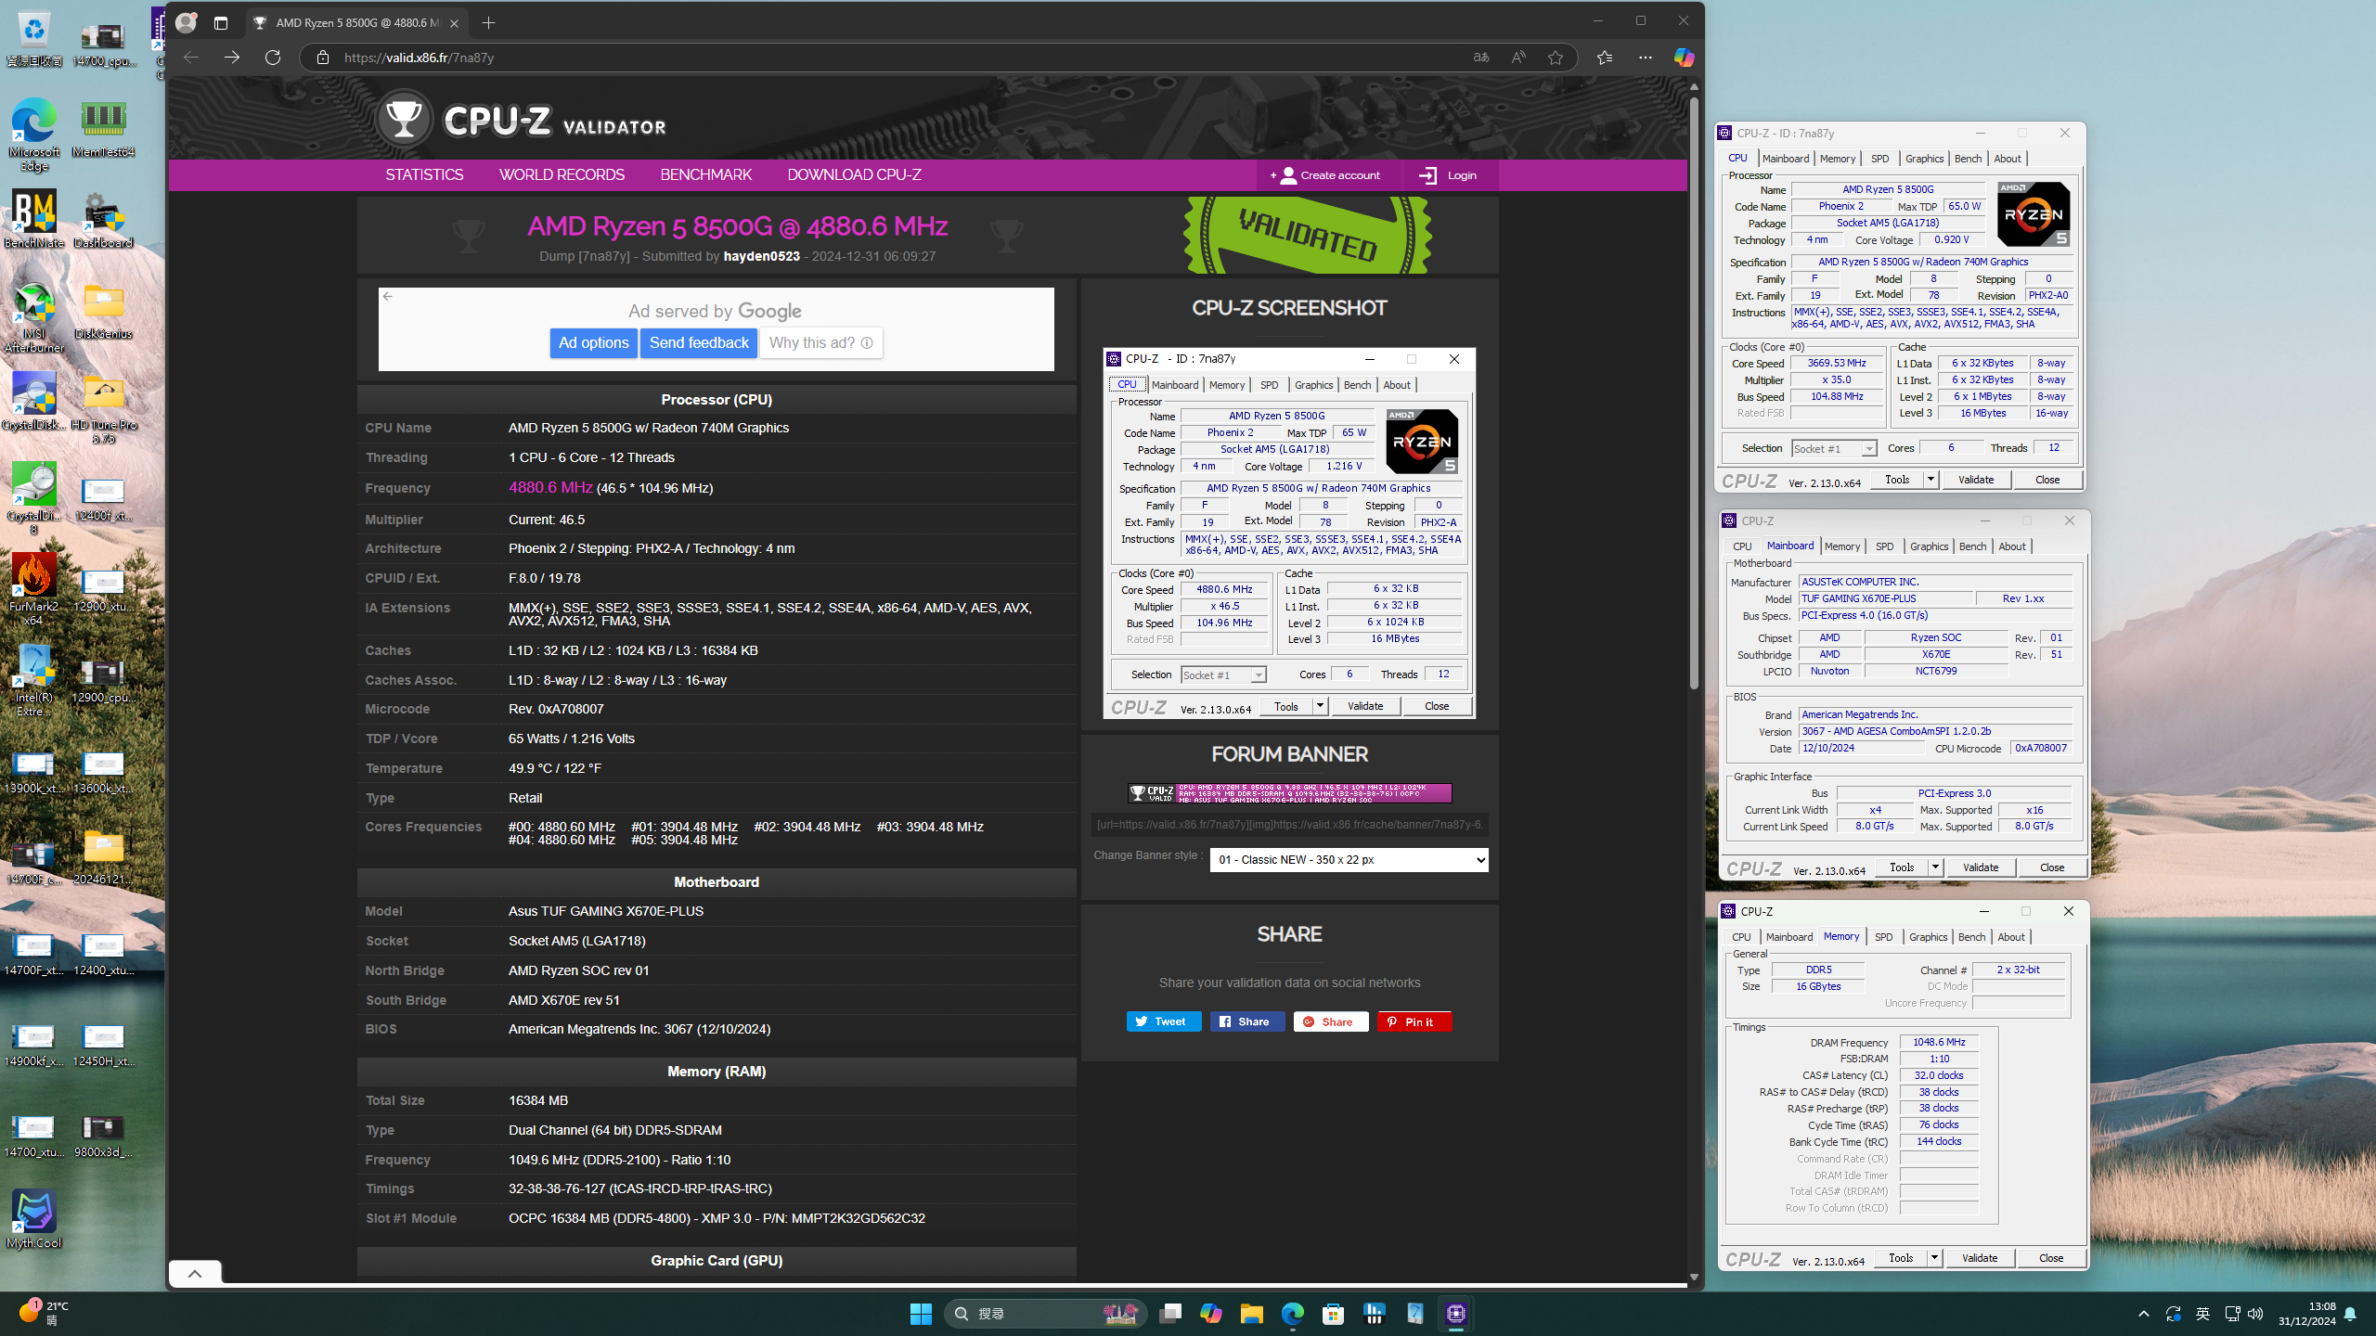The height and width of the screenshot is (1336, 2376).
Task: Switch to Graphics tab in Mainboard CPU-Z window
Action: [1929, 546]
